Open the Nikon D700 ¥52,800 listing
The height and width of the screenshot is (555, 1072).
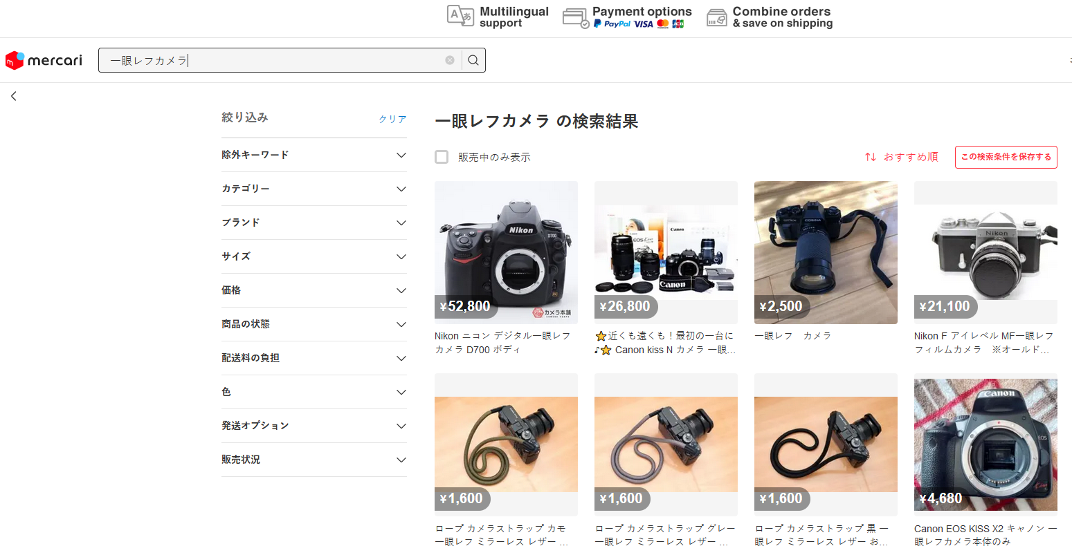click(x=506, y=252)
